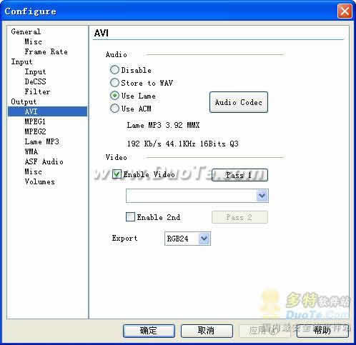Open the WMA output page

tap(31, 151)
